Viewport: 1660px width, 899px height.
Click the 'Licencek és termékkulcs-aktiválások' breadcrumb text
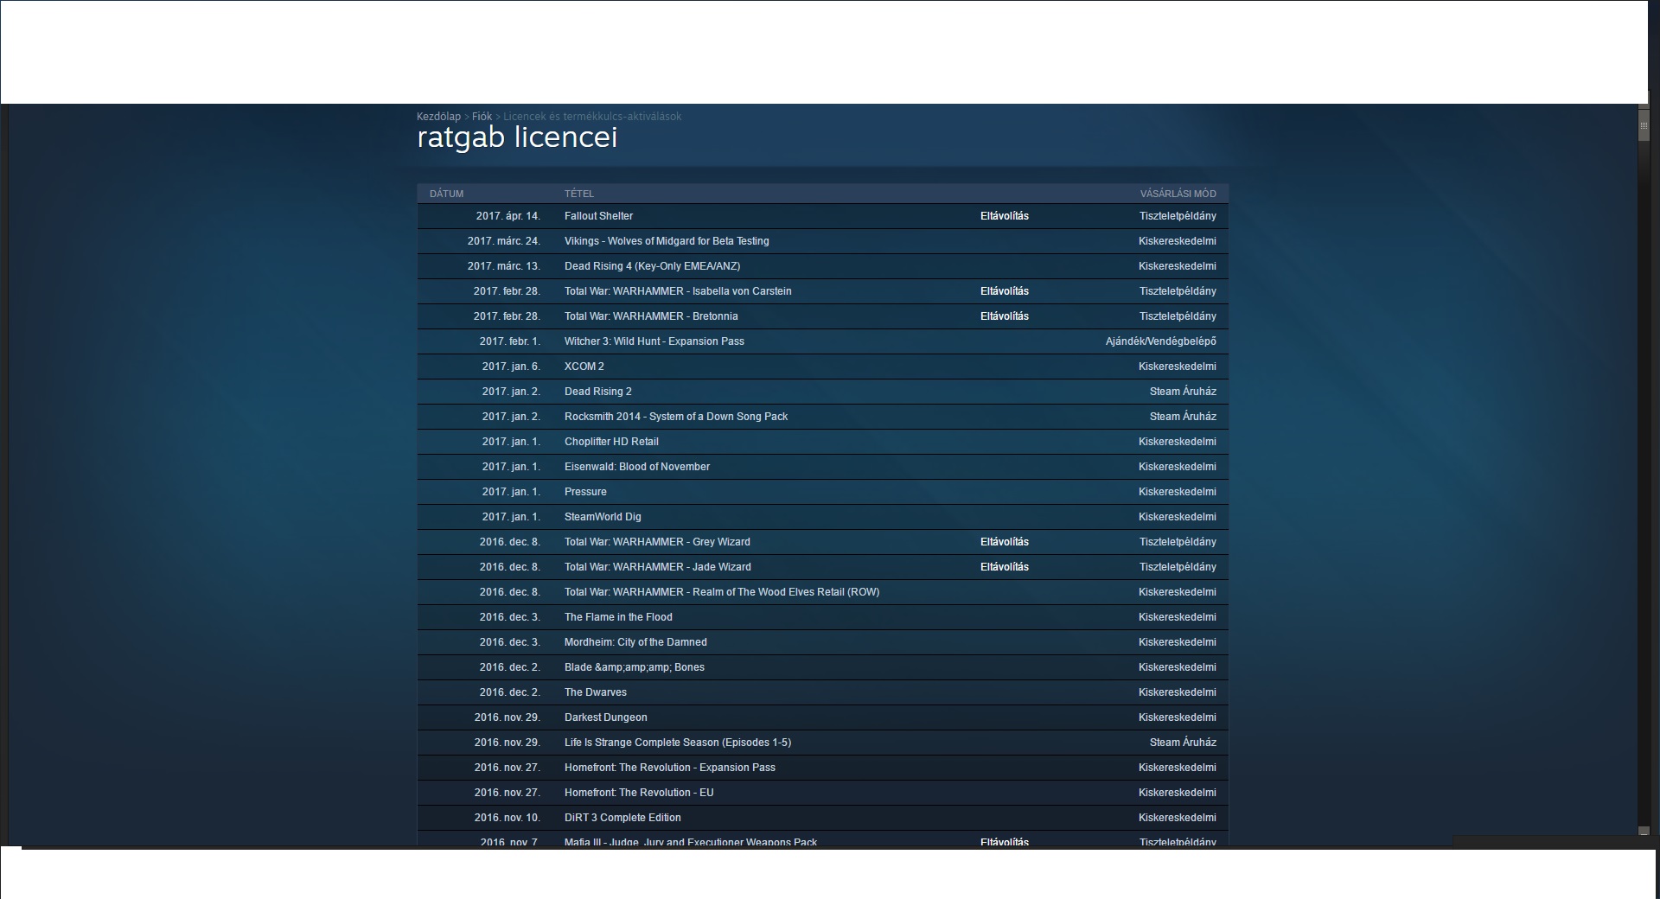pos(592,117)
